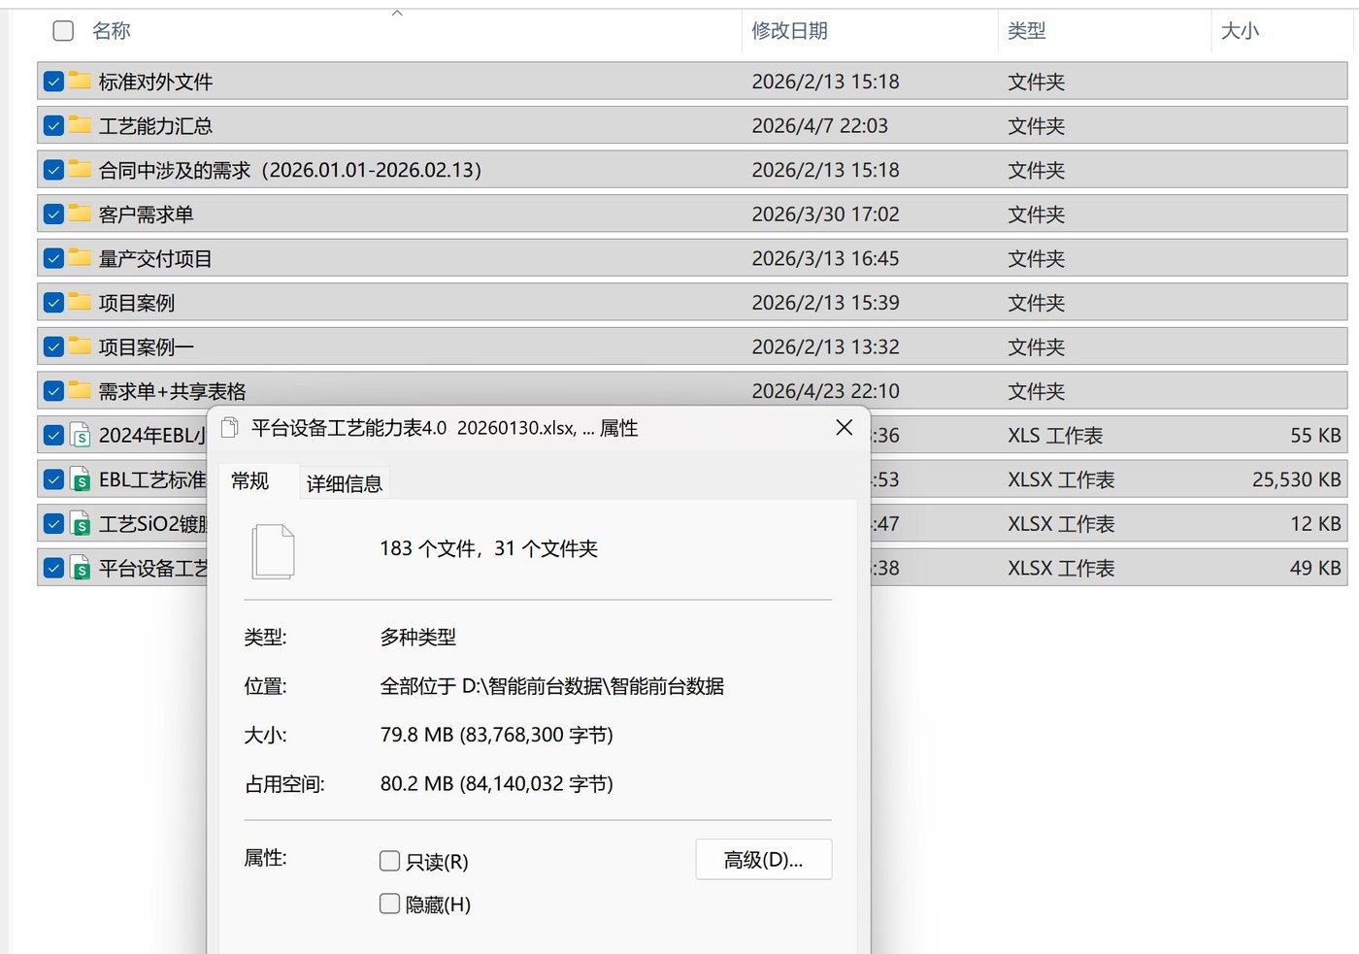Click the 2024年EBL spreadsheet file icon
This screenshot has height=954, width=1359.
click(81, 436)
